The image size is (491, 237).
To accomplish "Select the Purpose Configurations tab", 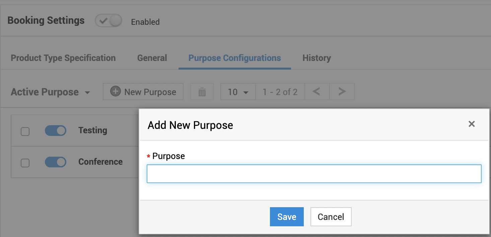I will coord(234,58).
